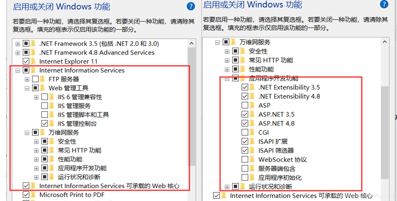Viewport: 397px width, 201px height.
Task: Click up arrow of right window scrollbar
Action: (x=385, y=42)
